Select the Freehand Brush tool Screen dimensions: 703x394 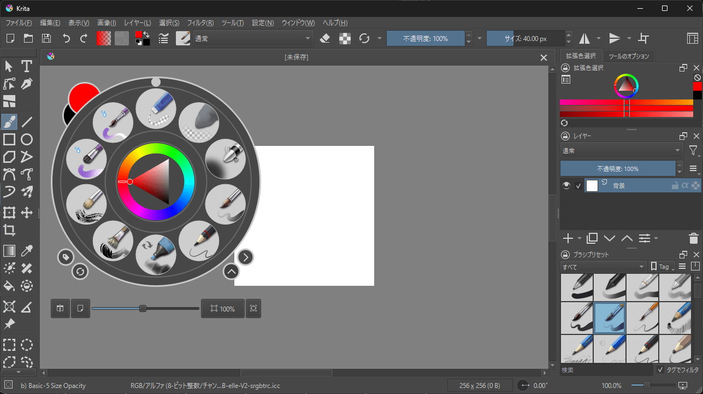coord(9,121)
